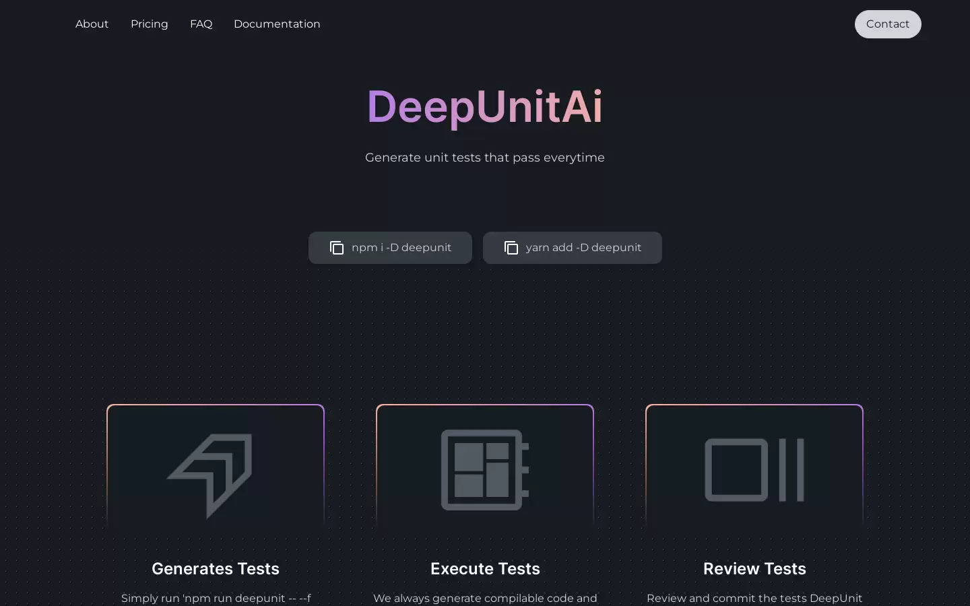The height and width of the screenshot is (606, 970).
Task: Select the Review Tests heading
Action: coord(754,569)
